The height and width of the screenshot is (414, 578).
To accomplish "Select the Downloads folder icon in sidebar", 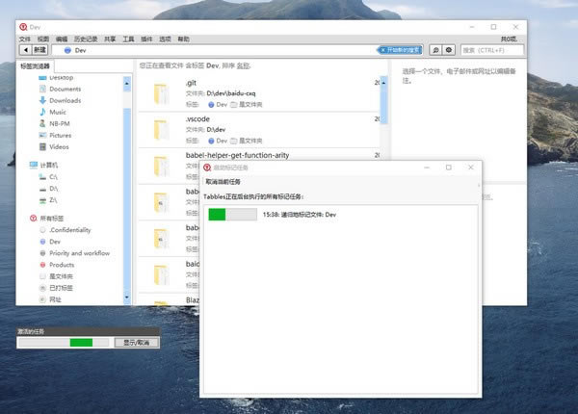I will coord(42,100).
